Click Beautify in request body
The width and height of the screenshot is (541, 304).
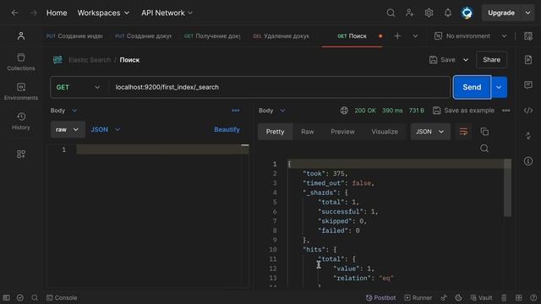coord(227,129)
